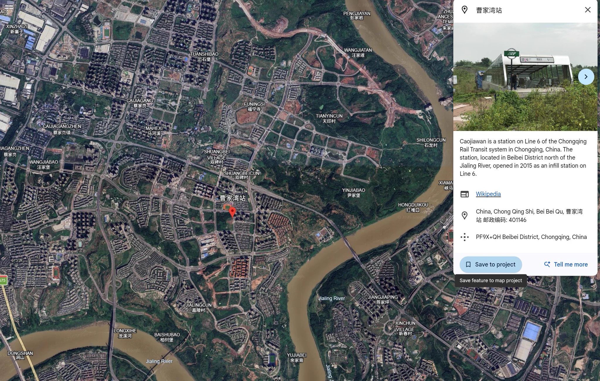
Task: Click the PENGJIAYAN map label
Action: pos(357,16)
